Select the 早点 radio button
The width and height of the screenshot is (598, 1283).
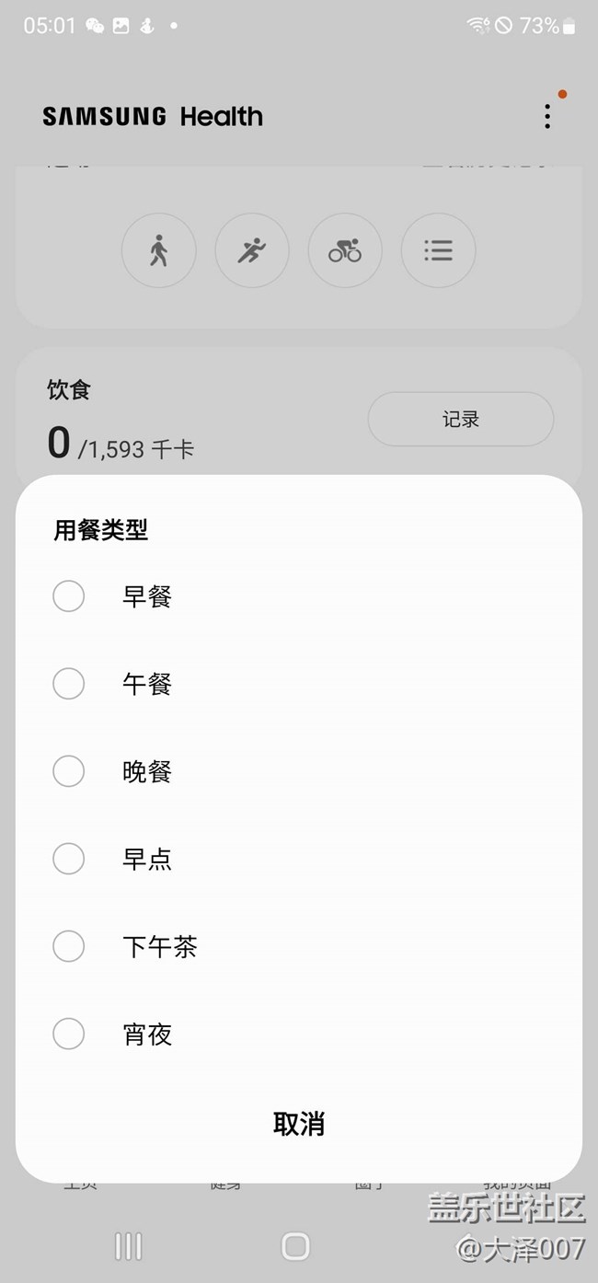[x=69, y=859]
